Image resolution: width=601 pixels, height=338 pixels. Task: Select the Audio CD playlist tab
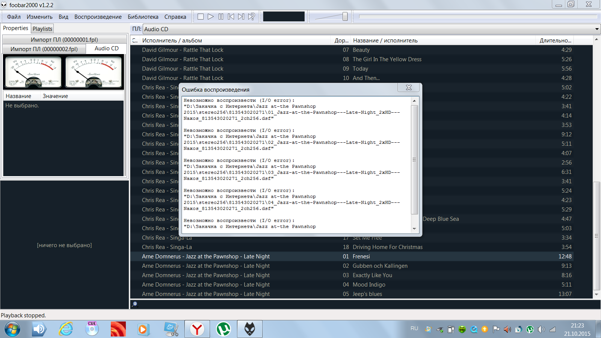[107, 48]
